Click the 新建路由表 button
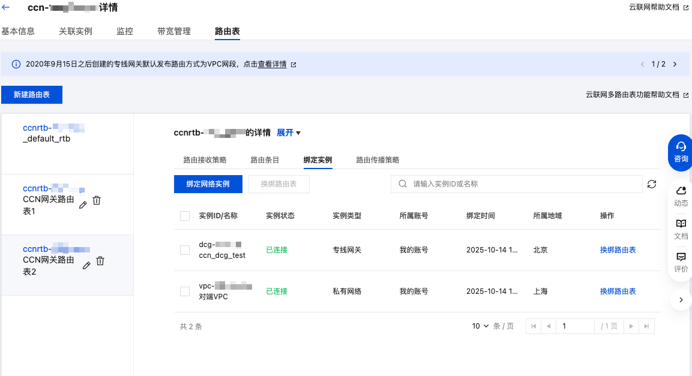 pos(32,95)
